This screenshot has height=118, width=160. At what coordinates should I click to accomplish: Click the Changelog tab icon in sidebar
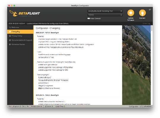(10, 32)
